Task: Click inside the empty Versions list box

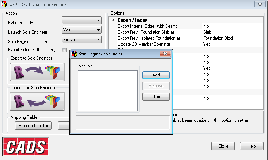Action: (108, 91)
